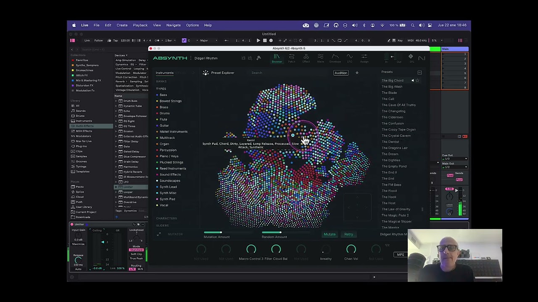Screen dimensions: 538x302
Task: Open the Navigate menu
Action: point(173,25)
